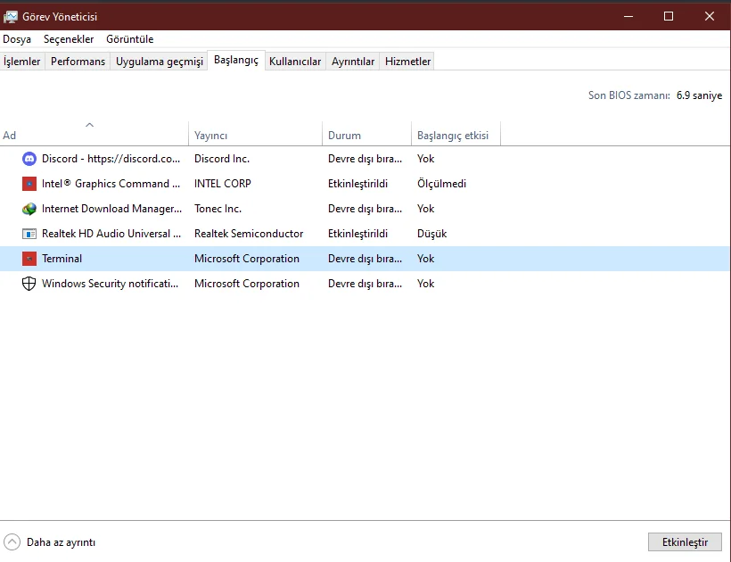Switch to the Uygulama geçmişi tab
Screen dimensions: 731x562
(160, 62)
